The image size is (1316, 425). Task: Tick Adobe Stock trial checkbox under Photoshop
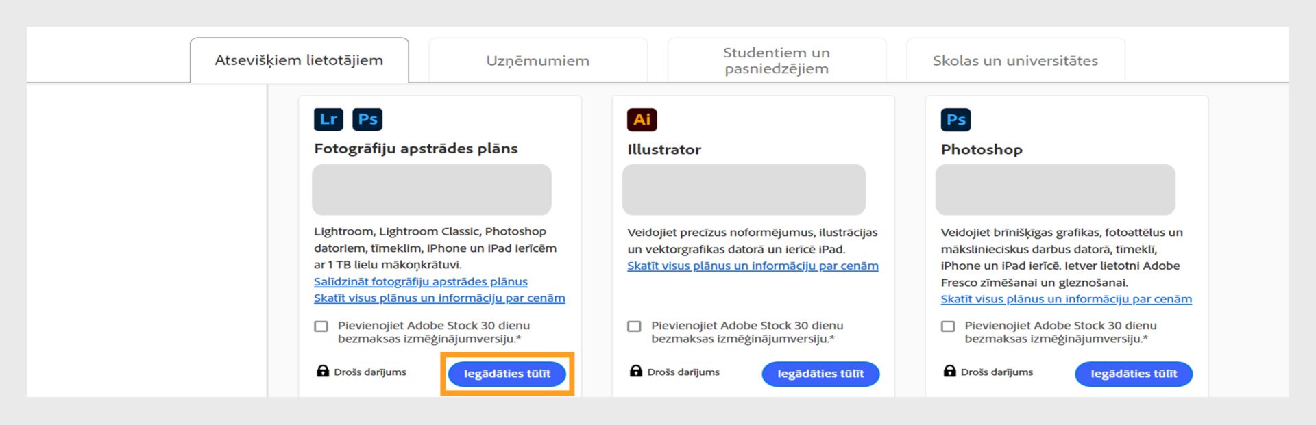click(948, 326)
